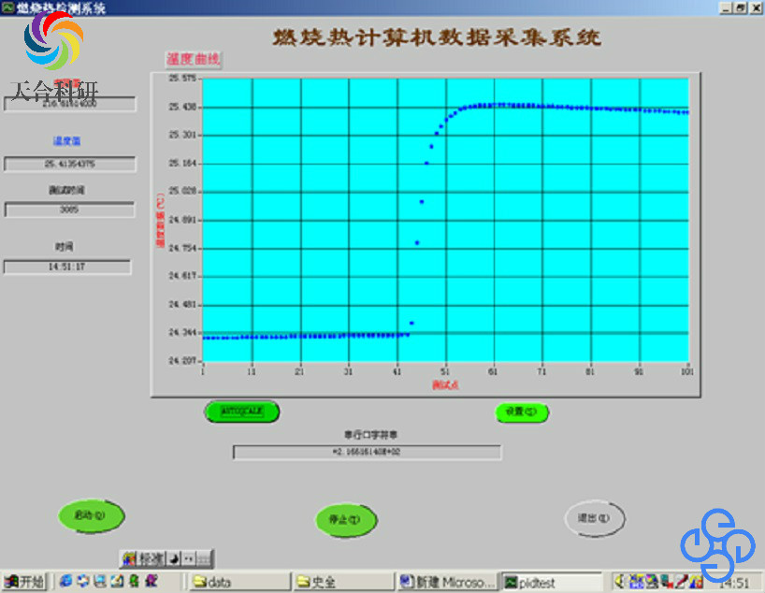
Task: Open the 设置 settings button below the chart
Action: (x=521, y=412)
